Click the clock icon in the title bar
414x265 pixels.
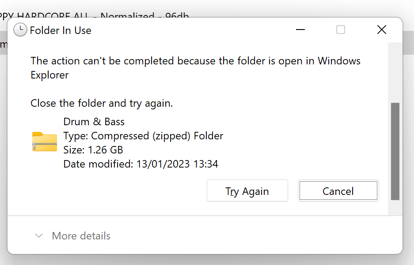[x=20, y=30]
